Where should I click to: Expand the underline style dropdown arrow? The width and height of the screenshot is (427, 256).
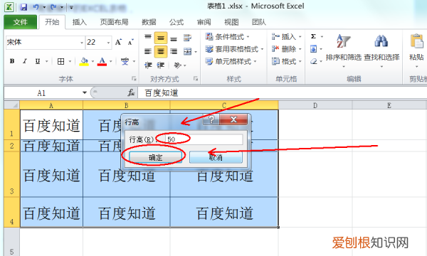point(46,61)
